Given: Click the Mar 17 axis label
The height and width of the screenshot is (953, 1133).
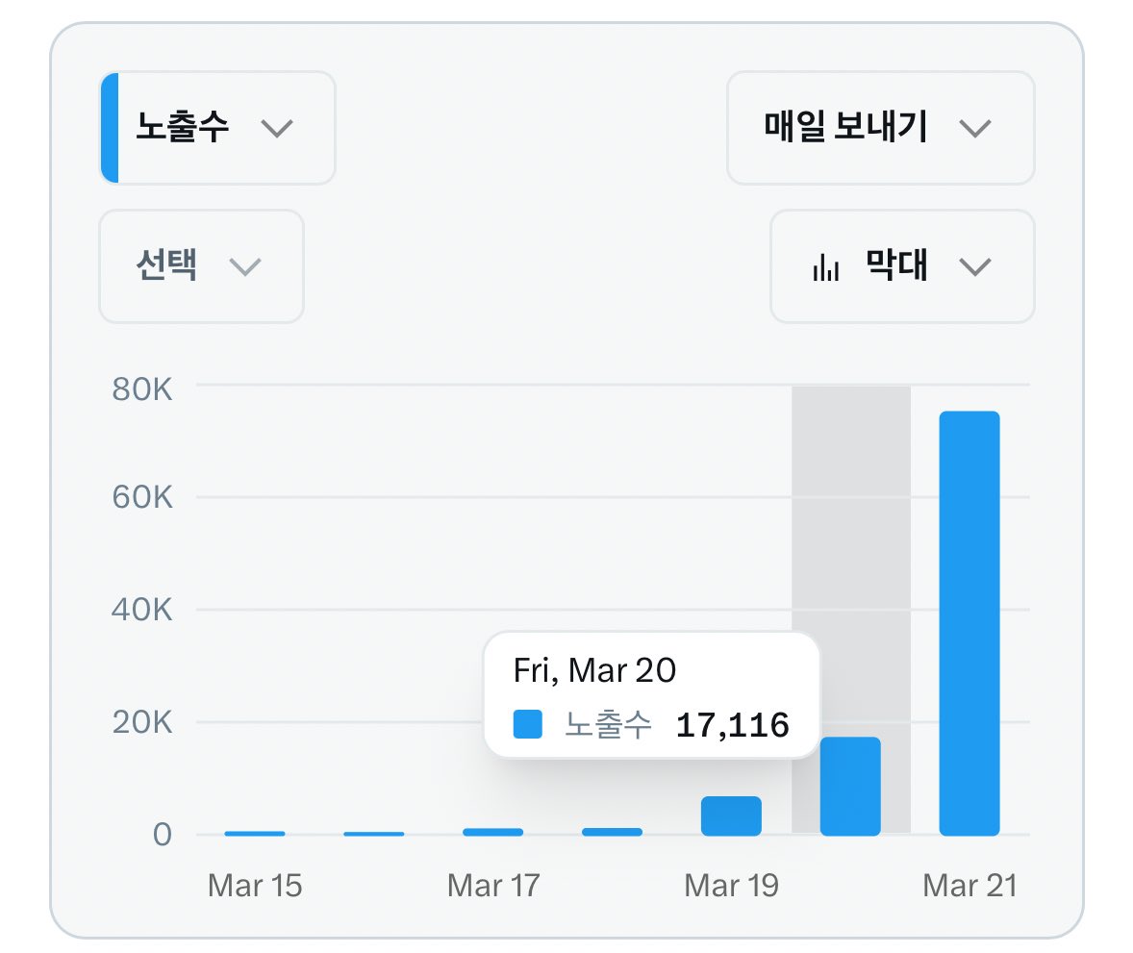Looking at the screenshot, I should (x=492, y=885).
